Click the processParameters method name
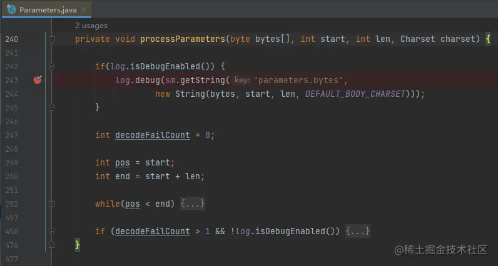Image resolution: width=498 pixels, height=266 pixels. click(x=183, y=39)
